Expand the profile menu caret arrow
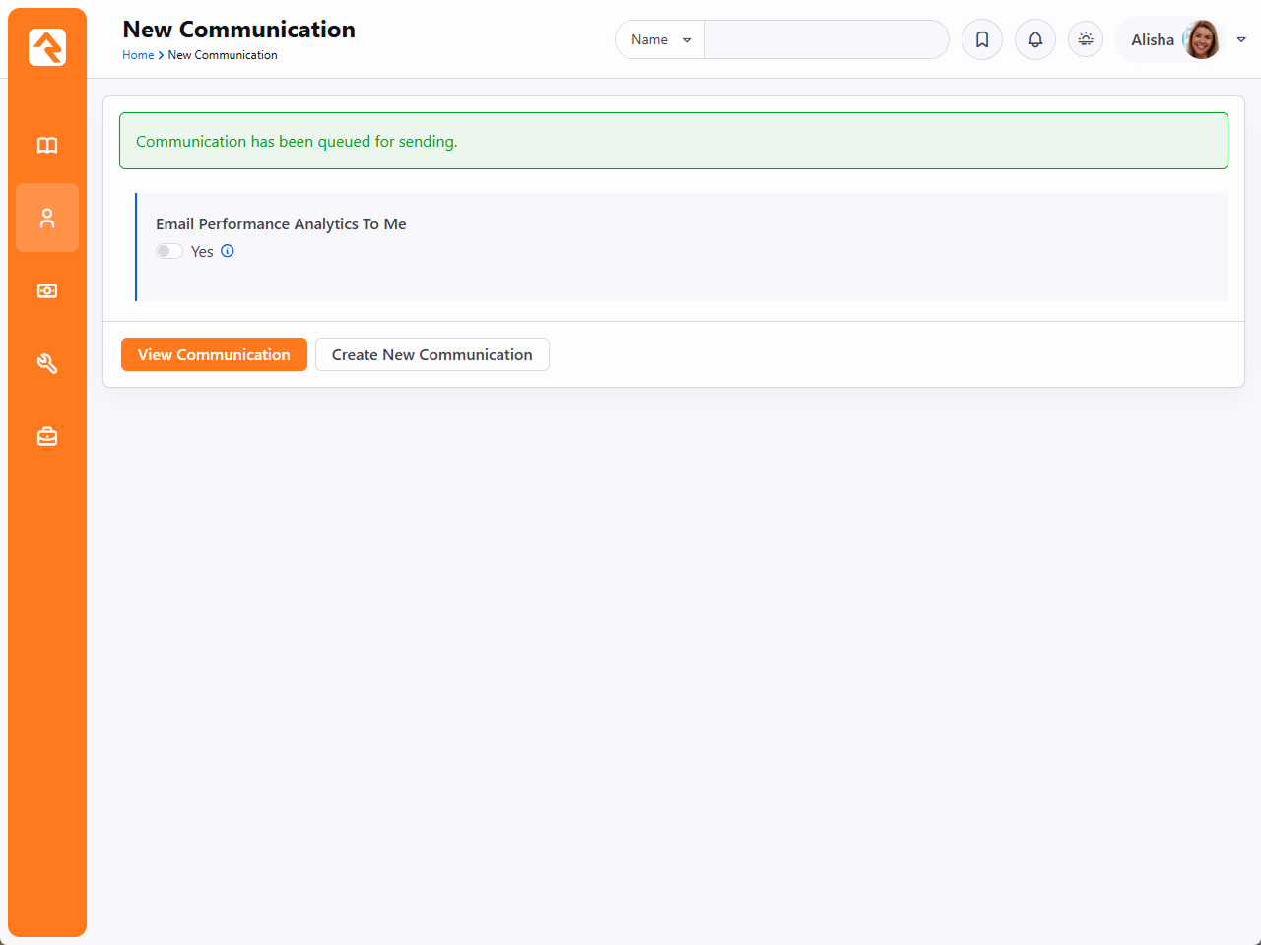The image size is (1261, 945). click(x=1241, y=39)
